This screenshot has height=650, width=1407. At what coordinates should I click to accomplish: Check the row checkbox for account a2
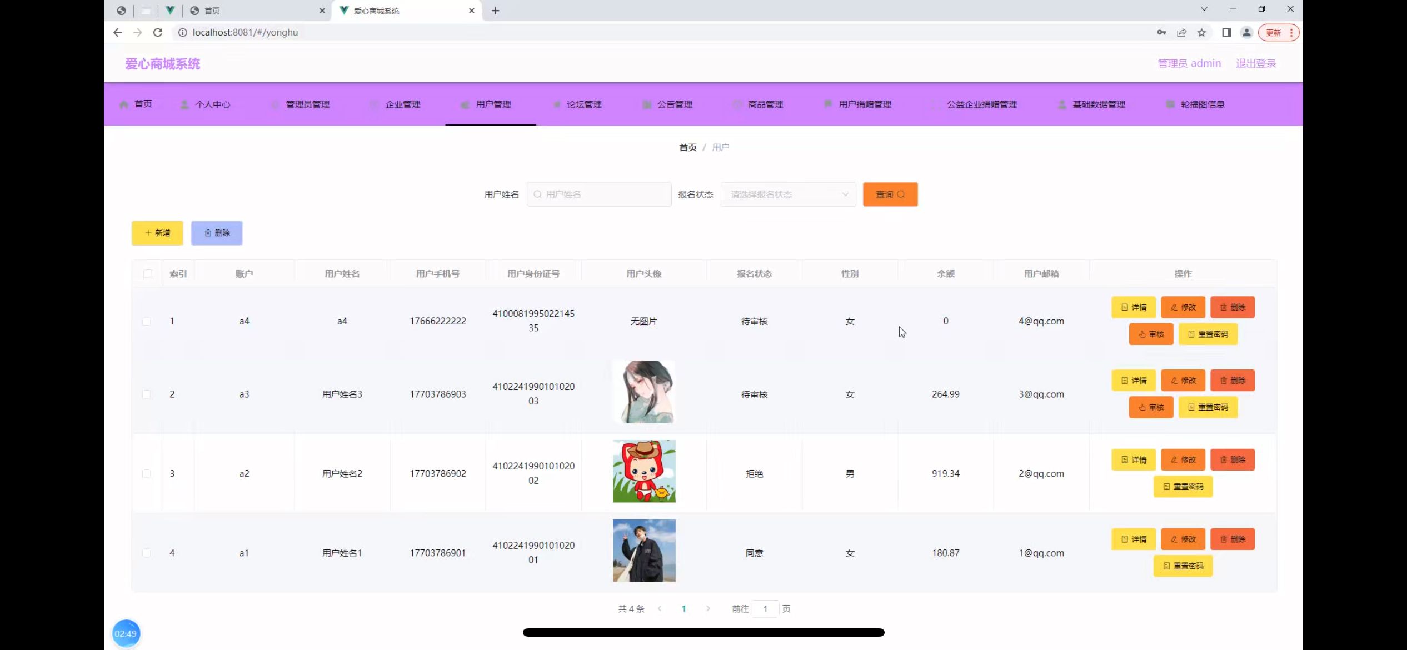147,474
